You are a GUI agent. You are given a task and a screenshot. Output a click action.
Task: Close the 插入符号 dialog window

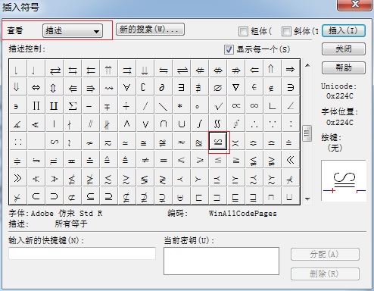point(354,5)
